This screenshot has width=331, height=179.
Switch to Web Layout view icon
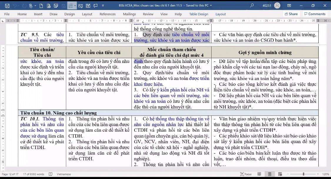(280, 174)
